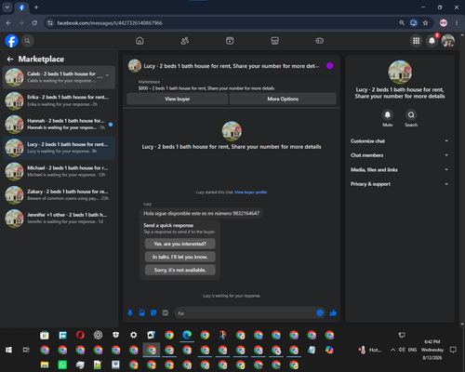This screenshot has width=465, height=372.
Task: Open Caleb's house for rent conversation
Action: tap(59, 77)
